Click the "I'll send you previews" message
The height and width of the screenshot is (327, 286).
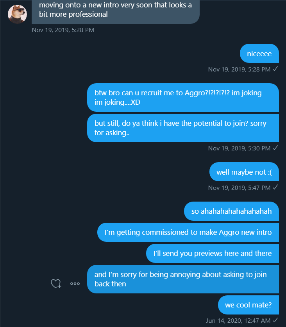click(x=213, y=254)
